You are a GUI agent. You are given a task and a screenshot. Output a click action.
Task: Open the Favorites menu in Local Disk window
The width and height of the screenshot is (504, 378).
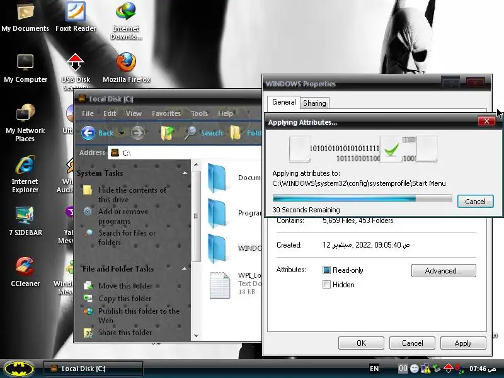(166, 113)
